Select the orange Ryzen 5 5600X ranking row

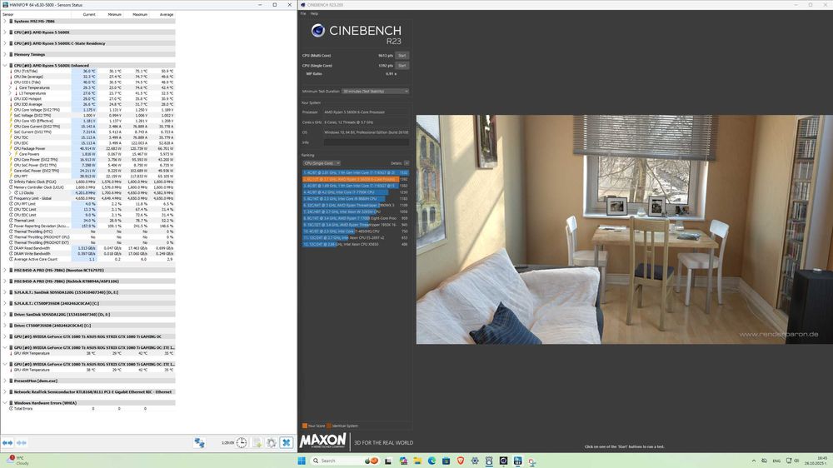click(x=356, y=179)
